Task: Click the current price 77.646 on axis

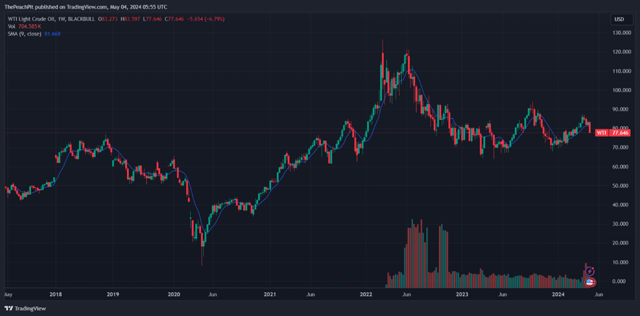Action: 621,133
